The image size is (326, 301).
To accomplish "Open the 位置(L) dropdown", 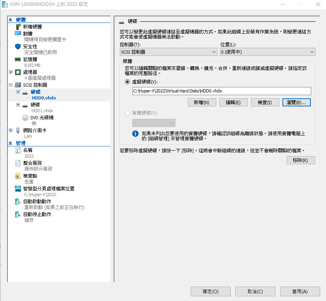I will point(268,52).
